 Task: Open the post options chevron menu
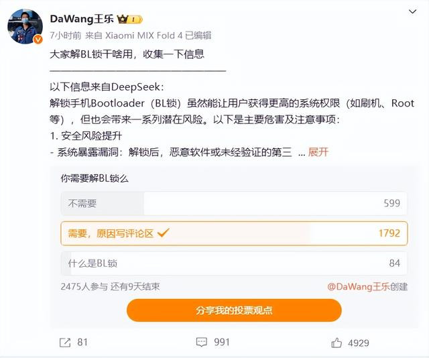point(412,11)
